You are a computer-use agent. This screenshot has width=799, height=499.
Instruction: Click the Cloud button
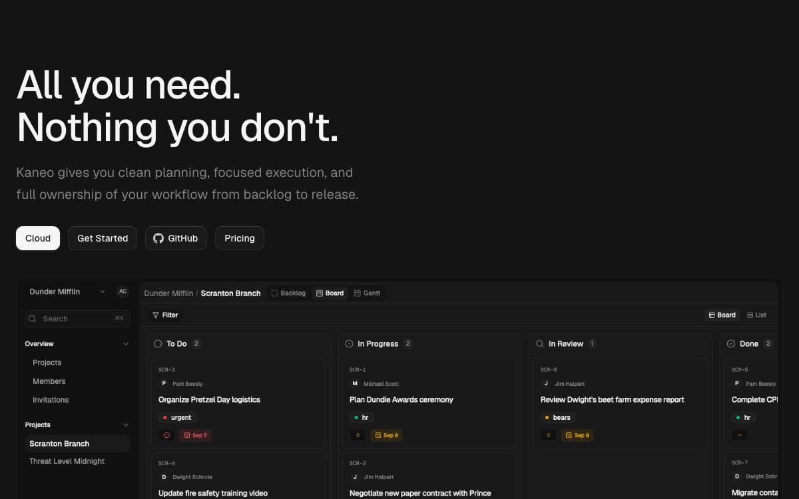pos(38,238)
